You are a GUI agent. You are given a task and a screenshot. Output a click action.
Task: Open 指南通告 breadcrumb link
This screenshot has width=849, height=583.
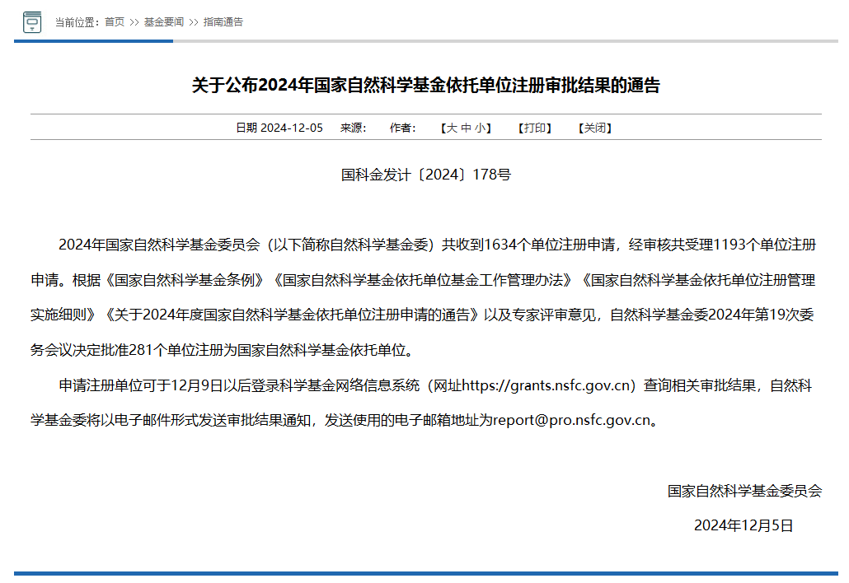pyautogui.click(x=223, y=22)
